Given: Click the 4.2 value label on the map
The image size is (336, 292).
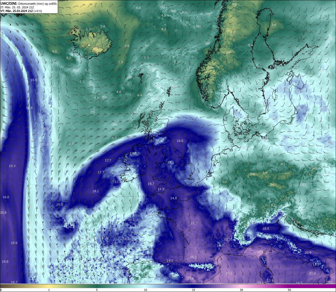Looking at the screenshot, I should [250, 197].
